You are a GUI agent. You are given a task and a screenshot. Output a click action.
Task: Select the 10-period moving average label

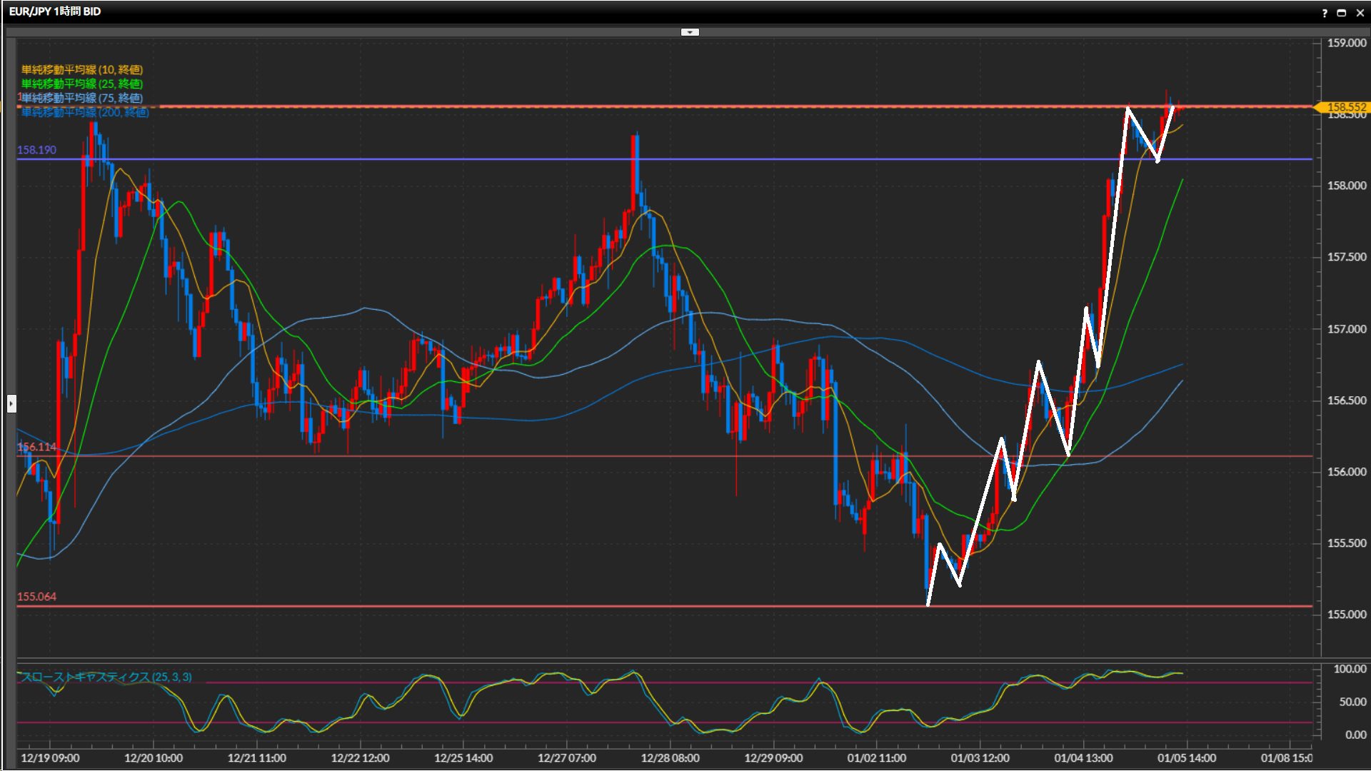pyautogui.click(x=82, y=70)
